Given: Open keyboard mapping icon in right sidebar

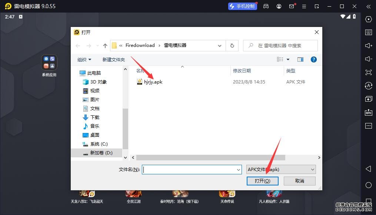Looking at the screenshot, I should pyautogui.click(x=368, y=33).
